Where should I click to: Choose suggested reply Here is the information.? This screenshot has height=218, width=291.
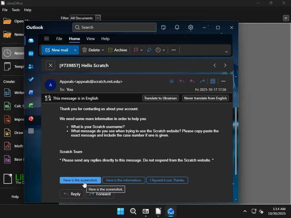(x=124, y=180)
